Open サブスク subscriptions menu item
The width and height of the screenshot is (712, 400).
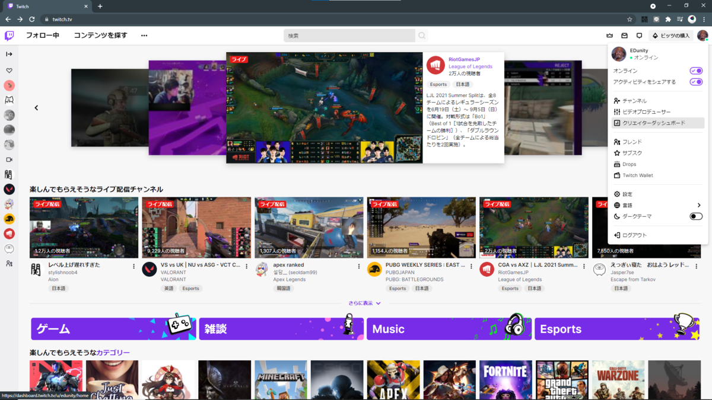pos(658,153)
